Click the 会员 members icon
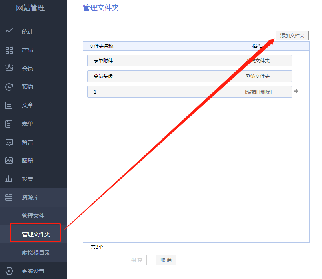 coord(9,68)
